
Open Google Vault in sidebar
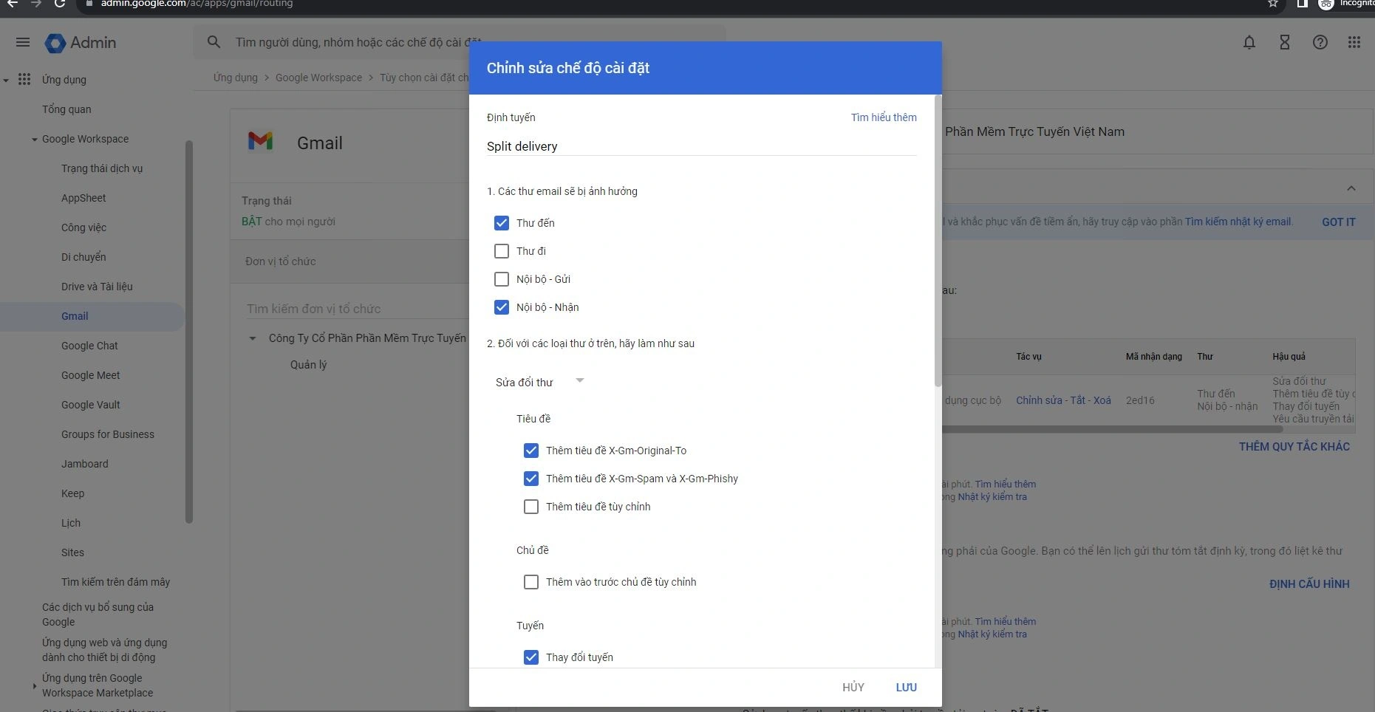click(x=90, y=405)
